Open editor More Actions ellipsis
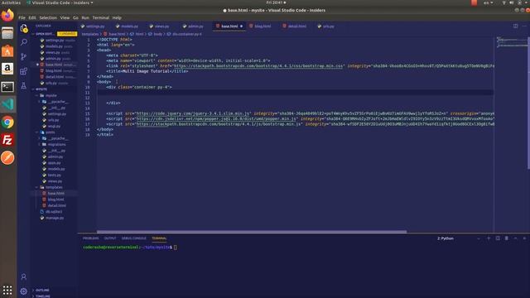This screenshot has height=298, width=530. tap(524, 26)
